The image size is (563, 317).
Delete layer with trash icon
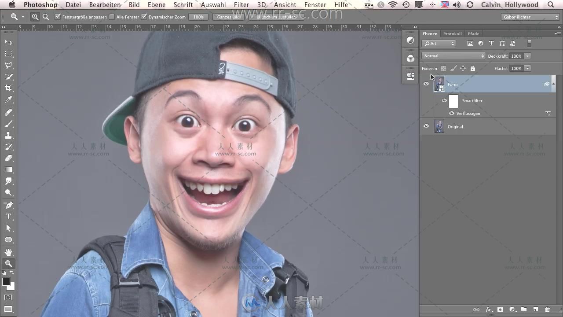click(x=547, y=310)
